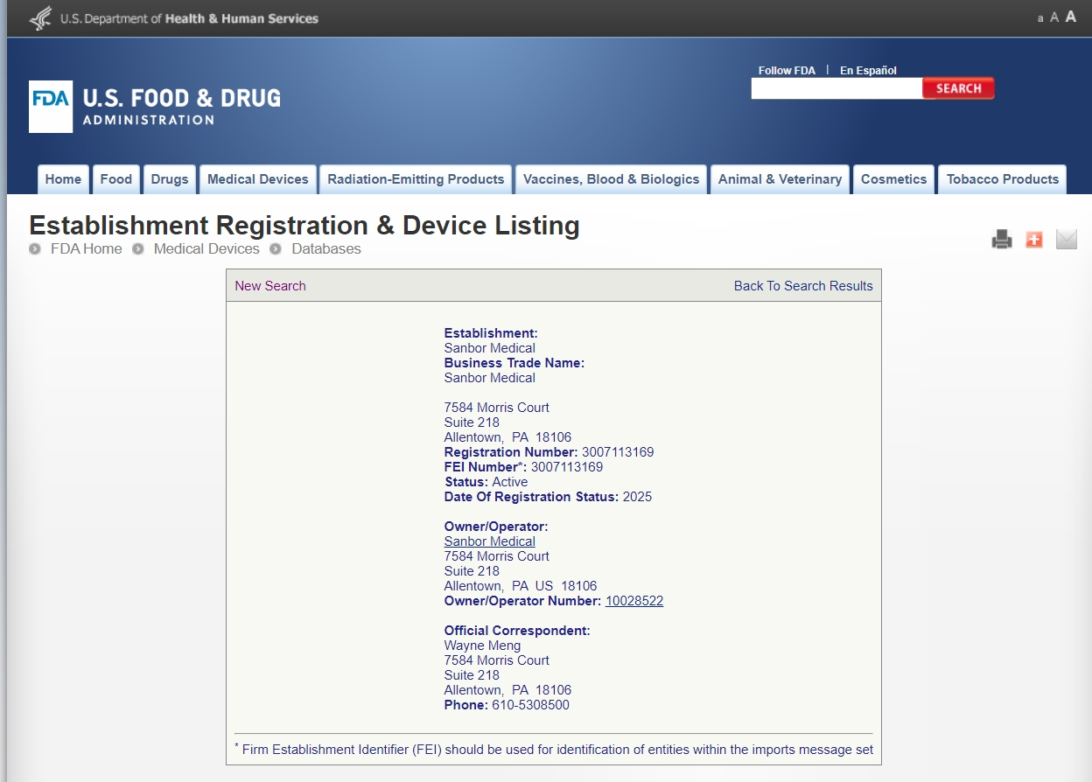Select smallest text size 'a'
1092x782 pixels.
point(1040,18)
